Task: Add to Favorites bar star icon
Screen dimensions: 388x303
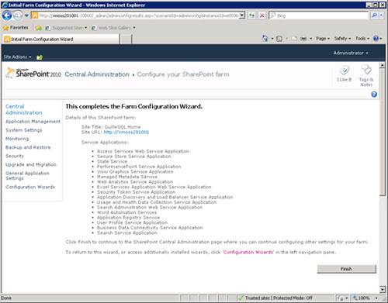Action: point(39,28)
